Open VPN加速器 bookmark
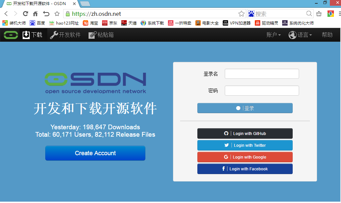This screenshot has width=341, height=203. [x=237, y=23]
